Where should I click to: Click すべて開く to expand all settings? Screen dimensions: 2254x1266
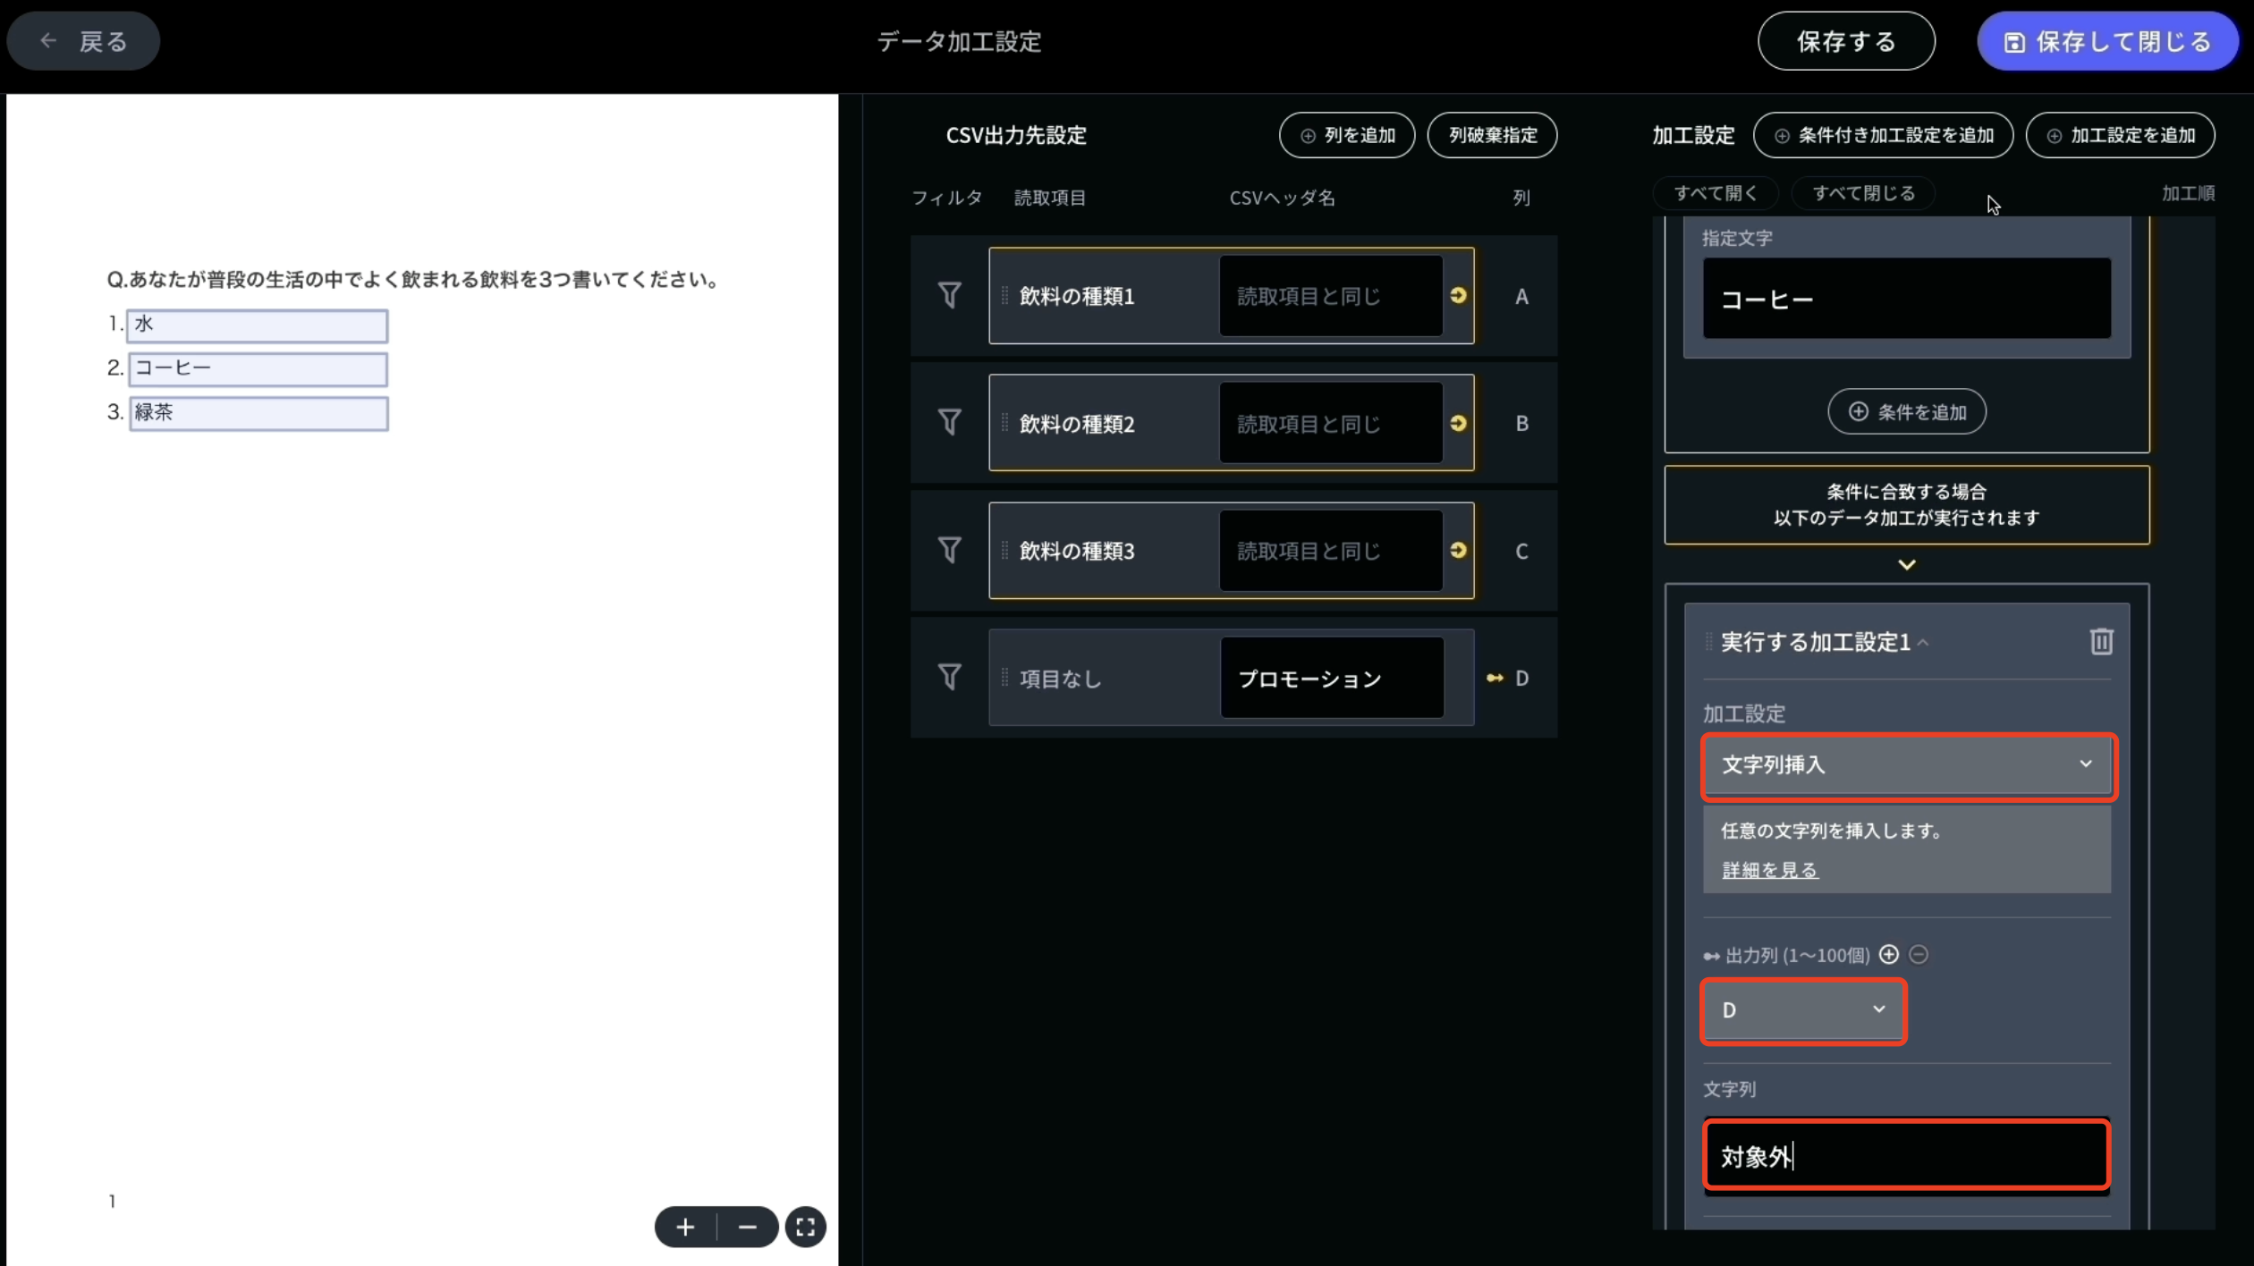pyautogui.click(x=1714, y=192)
